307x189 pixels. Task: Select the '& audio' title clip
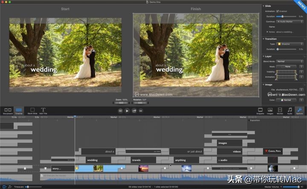click(229, 160)
